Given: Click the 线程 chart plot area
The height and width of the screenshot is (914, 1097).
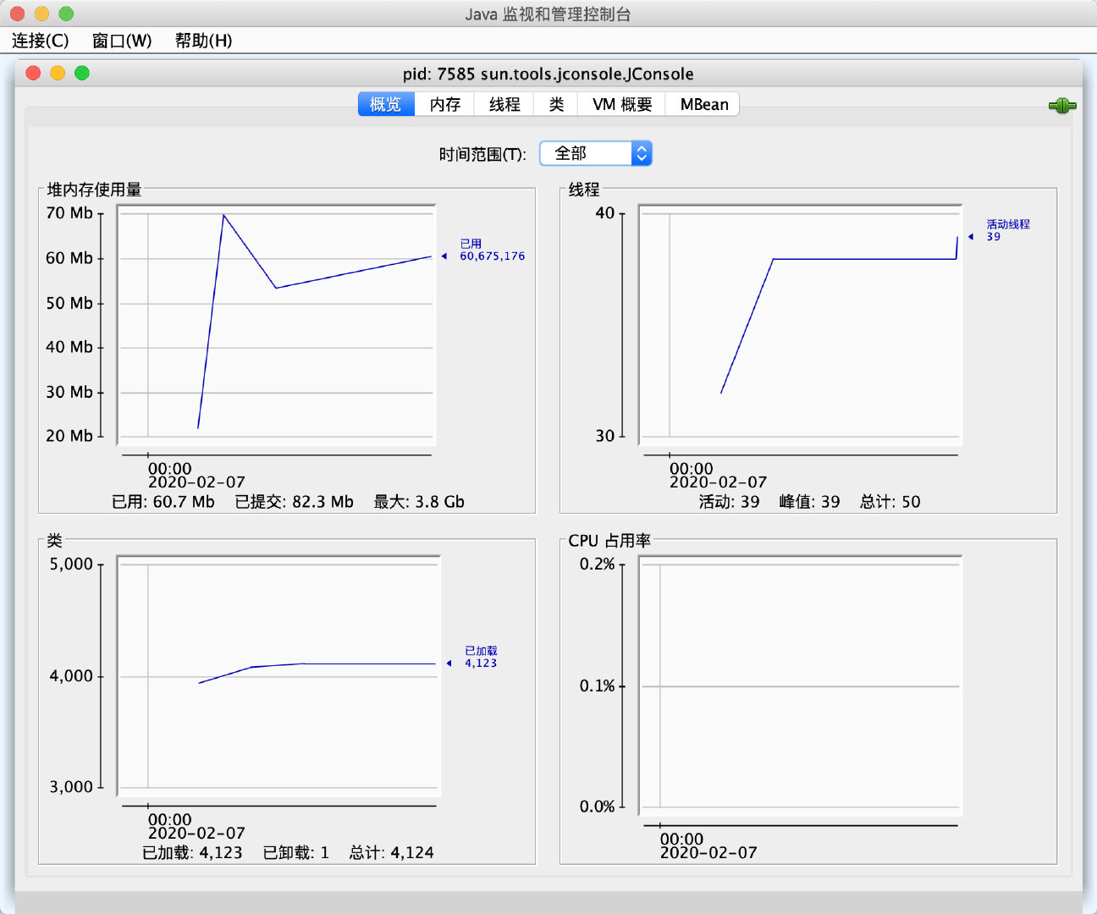Looking at the screenshot, I should point(800,325).
